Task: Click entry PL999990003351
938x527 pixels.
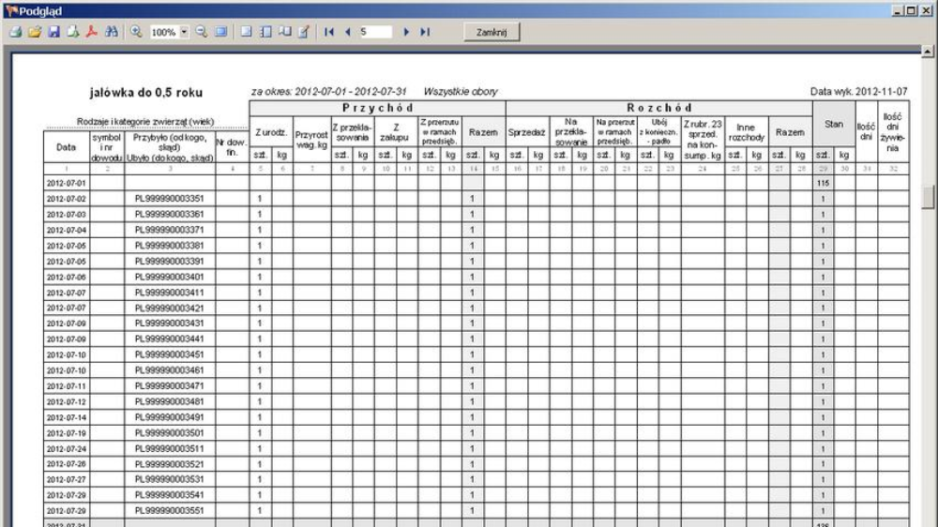Action: [x=170, y=199]
